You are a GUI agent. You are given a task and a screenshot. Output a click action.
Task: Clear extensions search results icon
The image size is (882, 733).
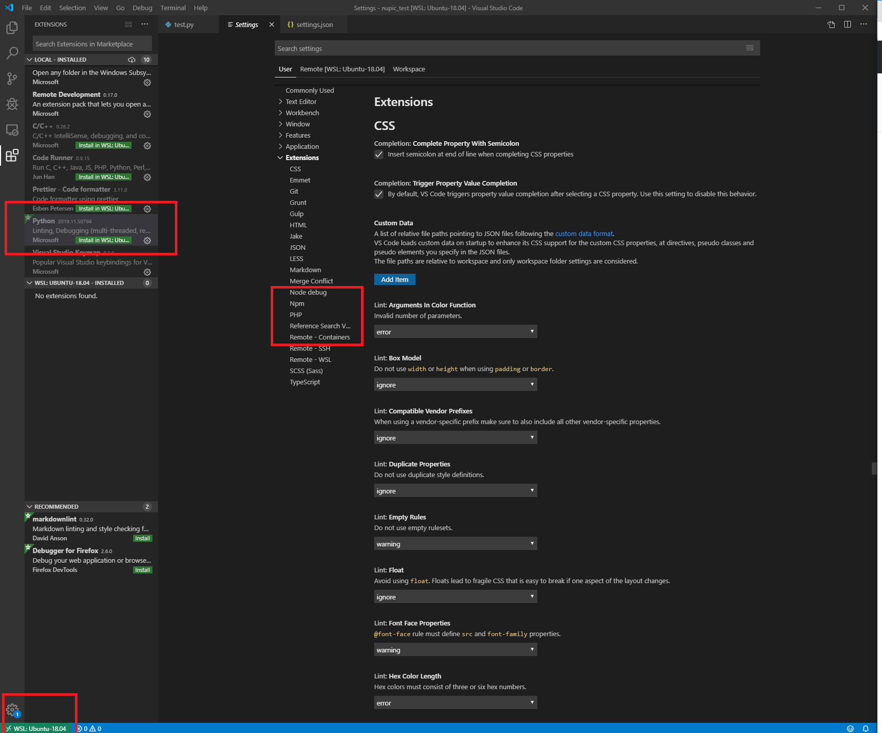click(128, 24)
